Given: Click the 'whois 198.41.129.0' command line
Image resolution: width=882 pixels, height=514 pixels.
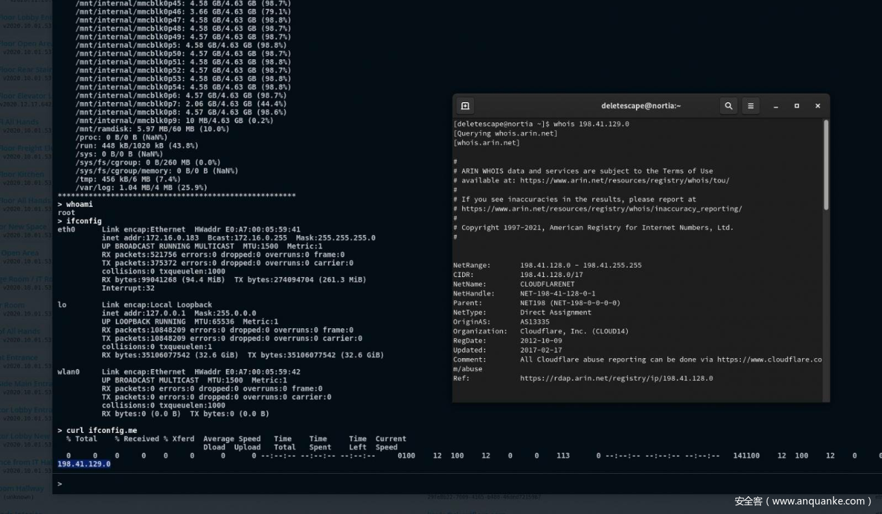Looking at the screenshot, I should point(590,125).
